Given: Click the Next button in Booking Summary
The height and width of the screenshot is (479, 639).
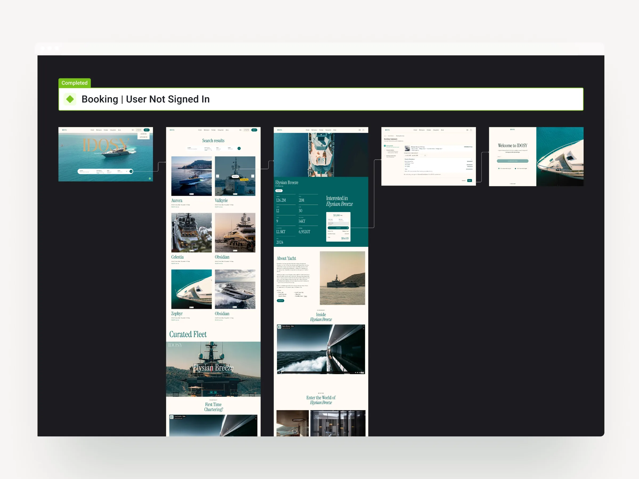Looking at the screenshot, I should [470, 181].
